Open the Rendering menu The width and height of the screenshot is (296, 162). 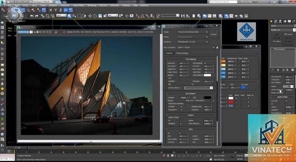tap(92, 5)
